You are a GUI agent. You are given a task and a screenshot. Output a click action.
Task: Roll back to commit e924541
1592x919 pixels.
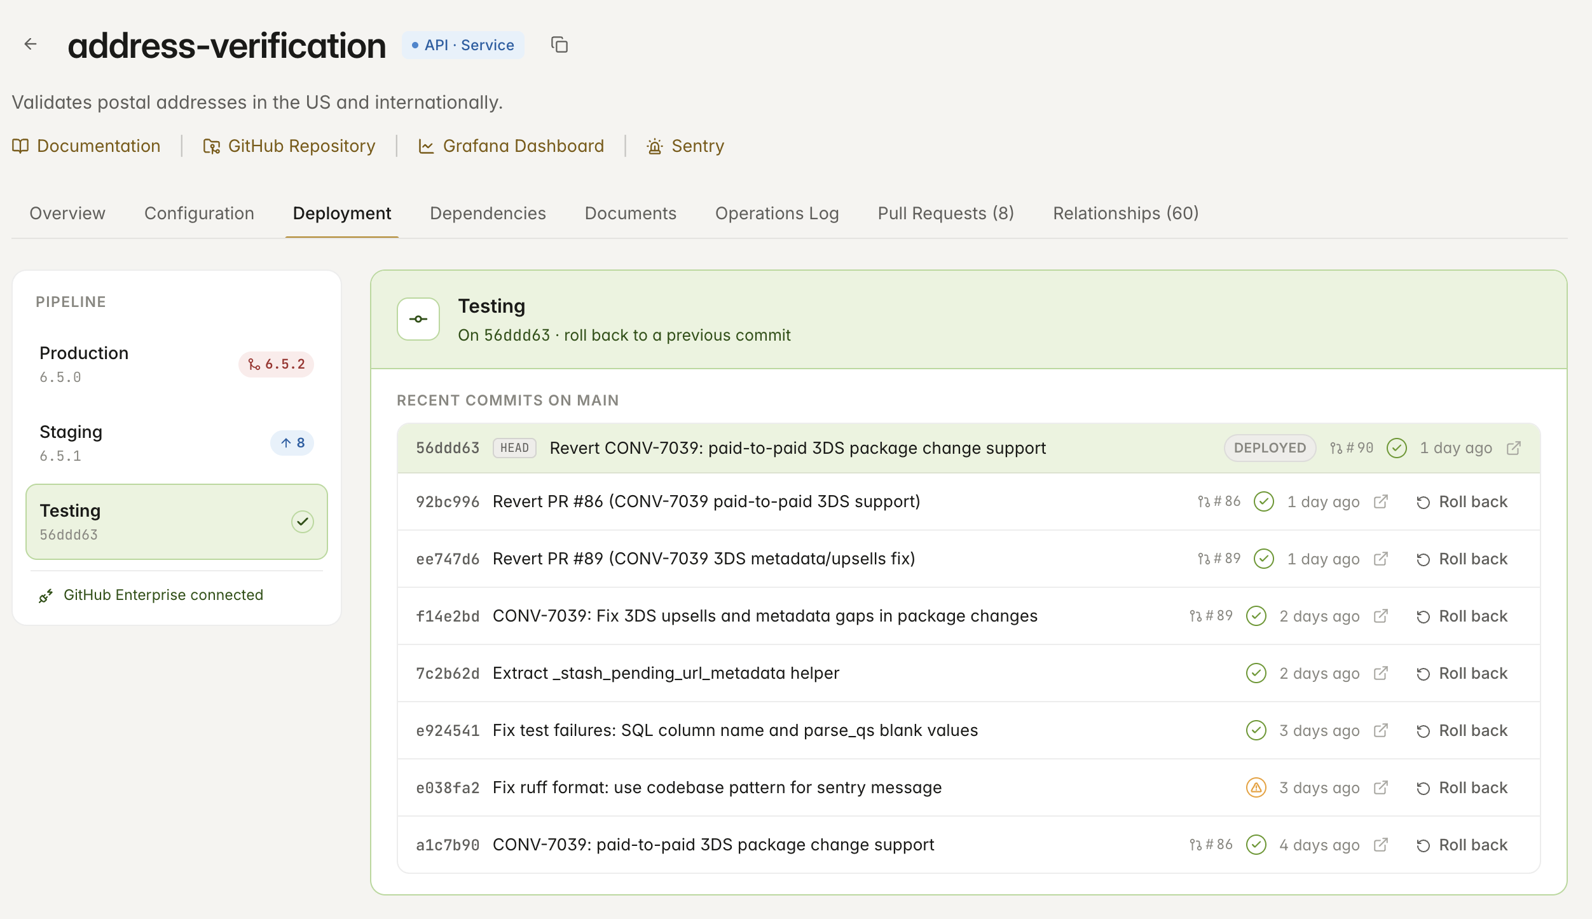[x=1462, y=731]
